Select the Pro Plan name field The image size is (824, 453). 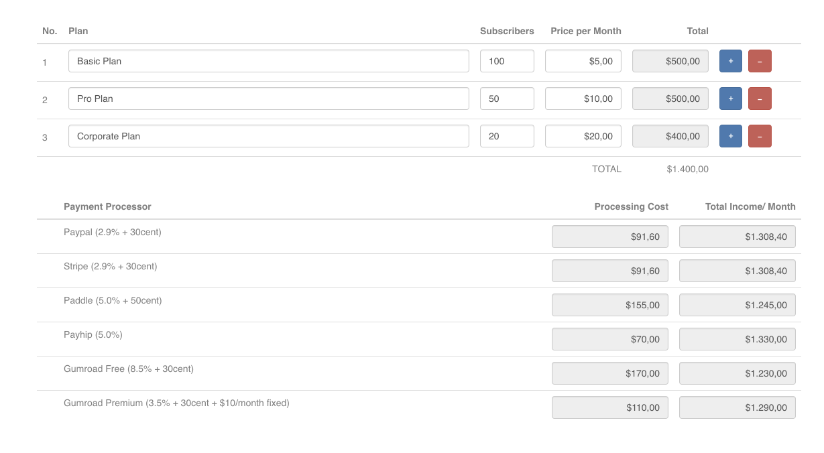click(268, 98)
